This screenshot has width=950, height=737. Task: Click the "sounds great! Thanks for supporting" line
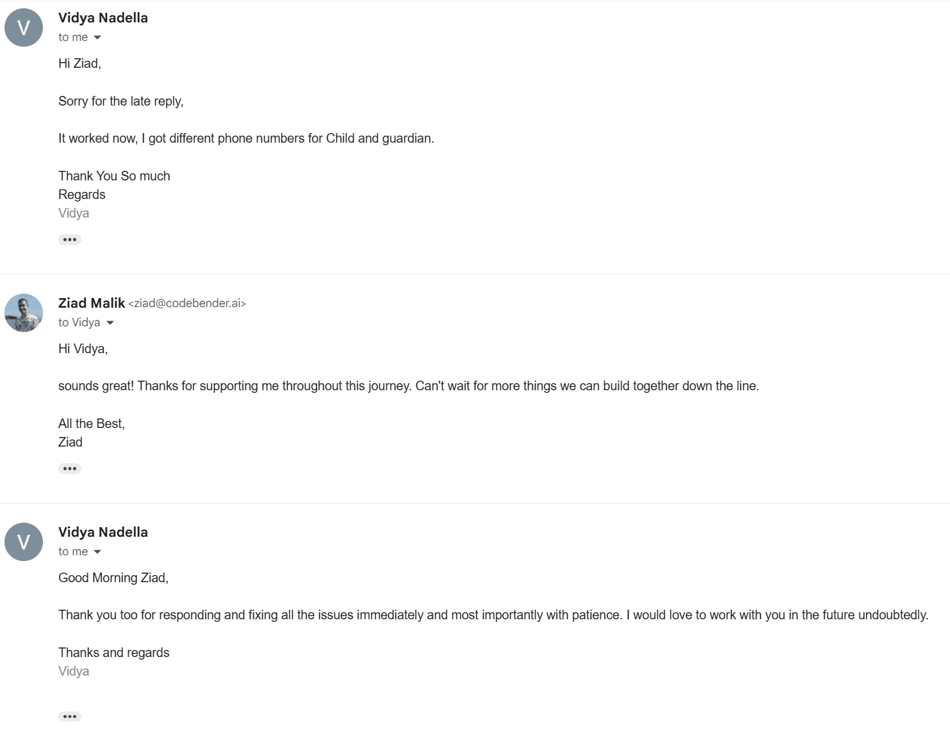coord(408,386)
